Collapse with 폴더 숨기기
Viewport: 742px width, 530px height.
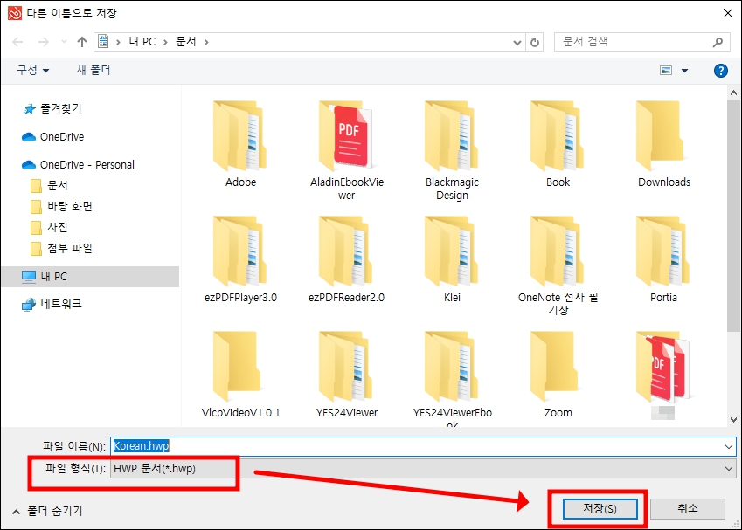[x=47, y=511]
